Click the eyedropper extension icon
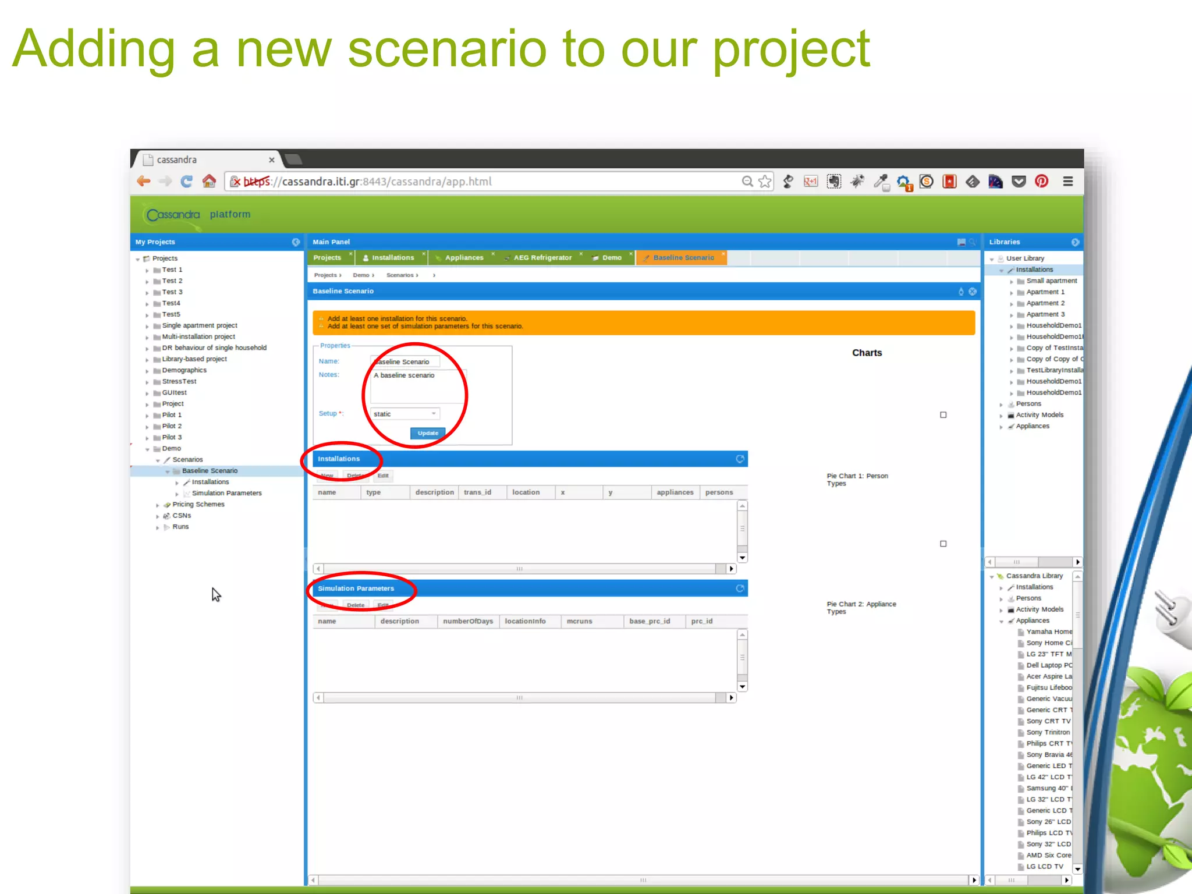This screenshot has height=894, width=1192. tap(881, 182)
